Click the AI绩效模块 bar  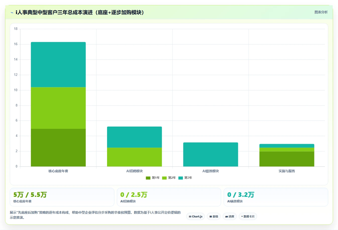point(211,154)
